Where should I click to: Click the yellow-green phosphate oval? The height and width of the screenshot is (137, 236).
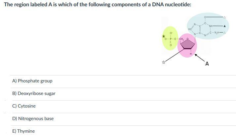click(x=170, y=38)
